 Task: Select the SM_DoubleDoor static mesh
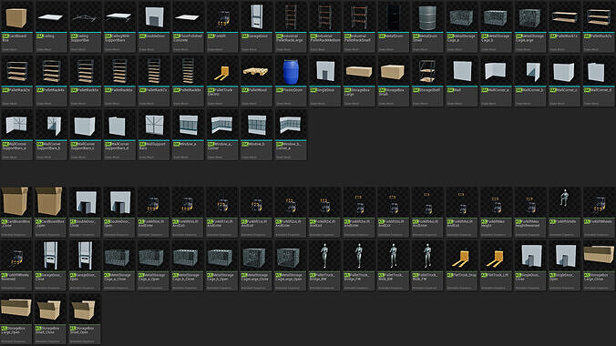click(154, 26)
